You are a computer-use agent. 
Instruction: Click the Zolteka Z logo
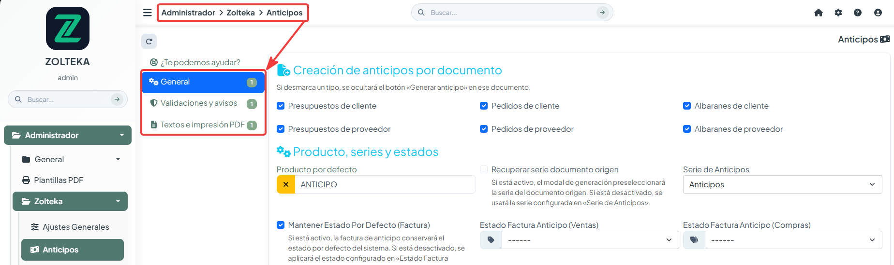click(x=68, y=28)
